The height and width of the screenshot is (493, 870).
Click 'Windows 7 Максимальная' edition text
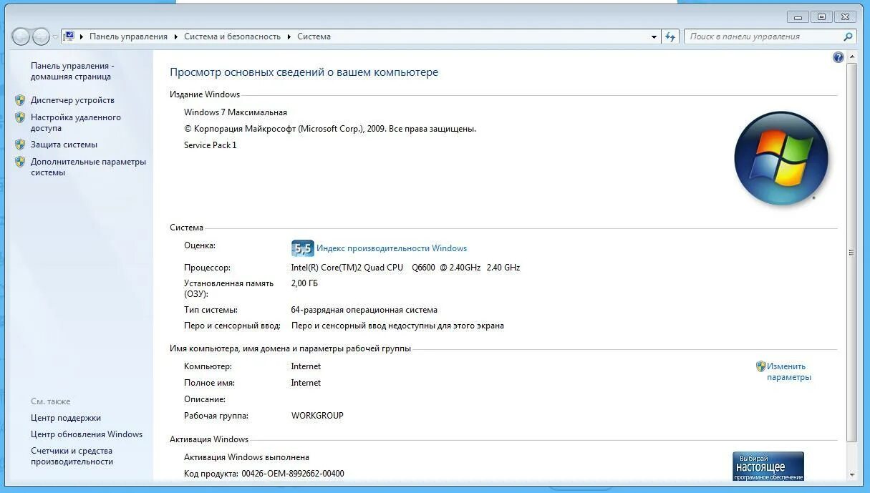pos(236,112)
